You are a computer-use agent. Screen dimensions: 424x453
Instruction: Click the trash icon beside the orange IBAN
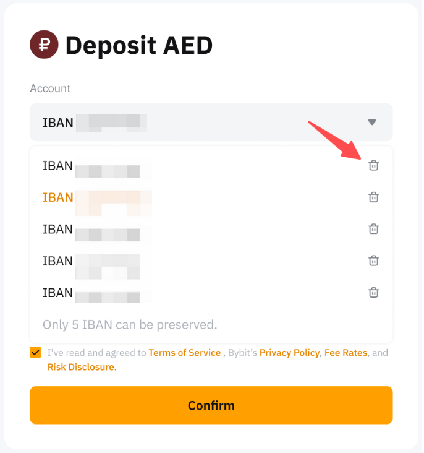point(373,197)
